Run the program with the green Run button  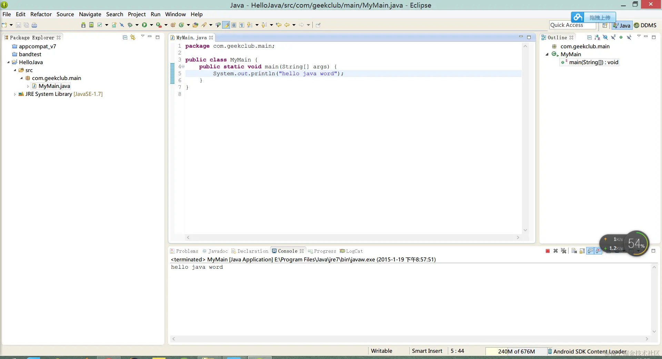(144, 25)
